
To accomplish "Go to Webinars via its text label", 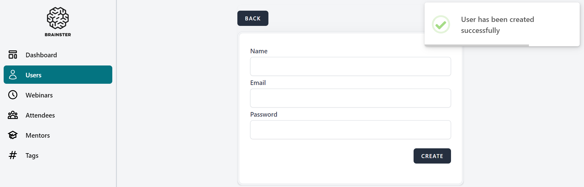I will 39,95.
